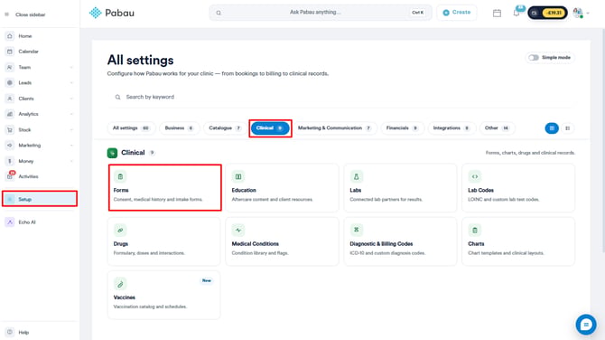Click the Vaccines card title
The width and height of the screenshot is (605, 340).
(125, 297)
